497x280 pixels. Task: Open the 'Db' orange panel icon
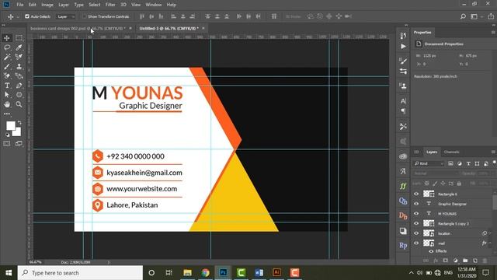[x=403, y=216]
